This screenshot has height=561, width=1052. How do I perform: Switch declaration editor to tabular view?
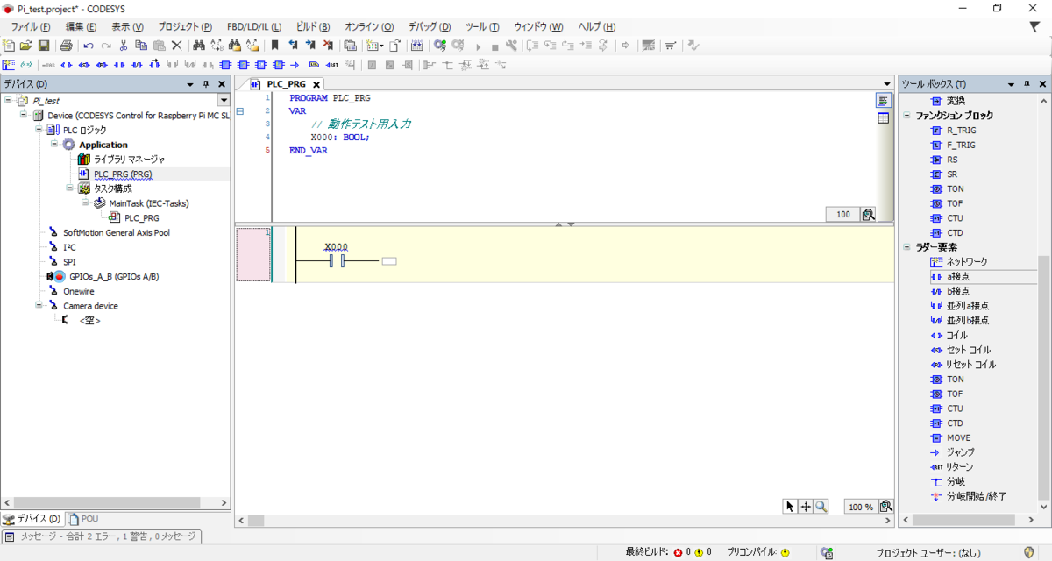tap(883, 118)
